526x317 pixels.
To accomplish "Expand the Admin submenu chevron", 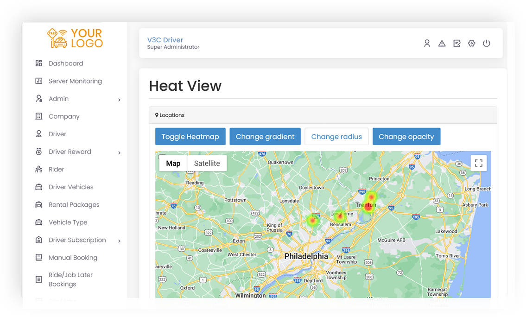I will click(119, 100).
